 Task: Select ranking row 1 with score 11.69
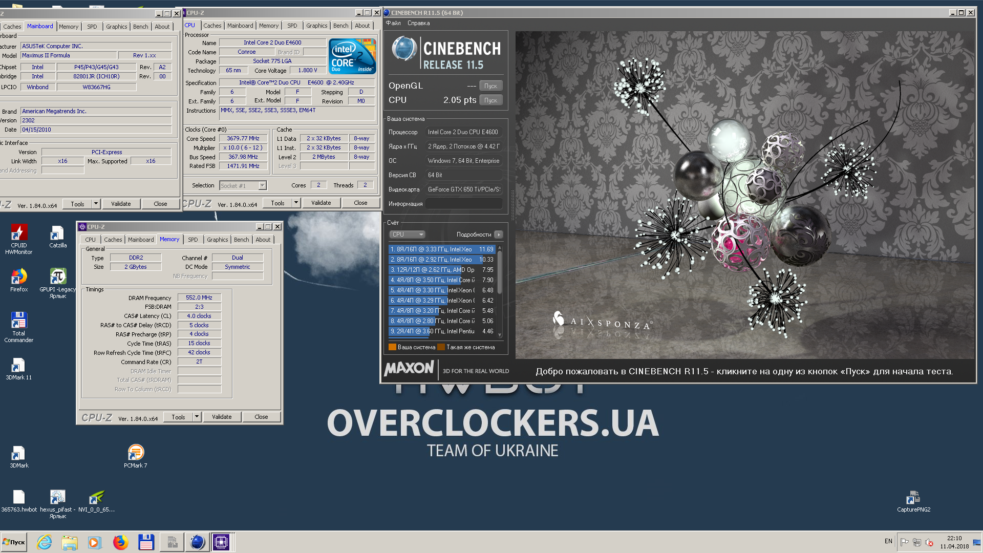click(x=441, y=249)
